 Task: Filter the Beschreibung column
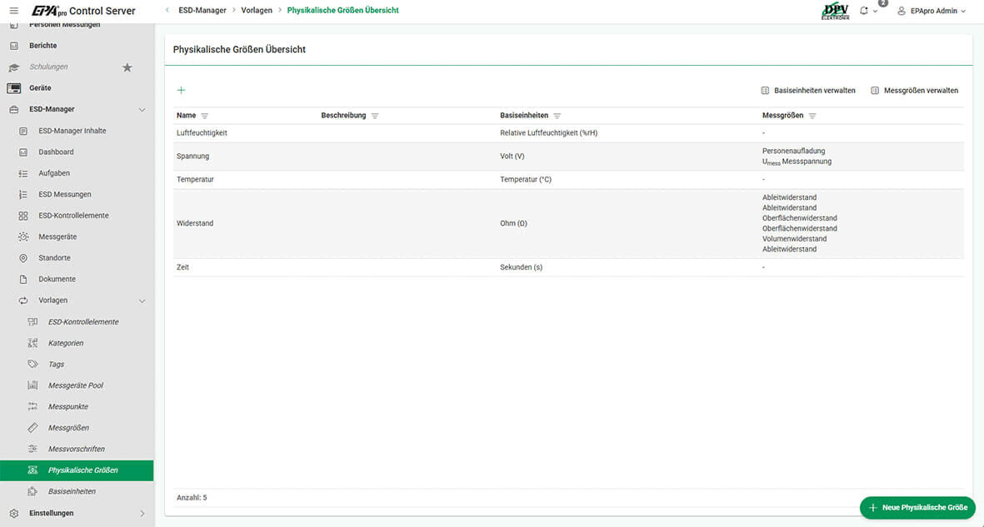375,116
